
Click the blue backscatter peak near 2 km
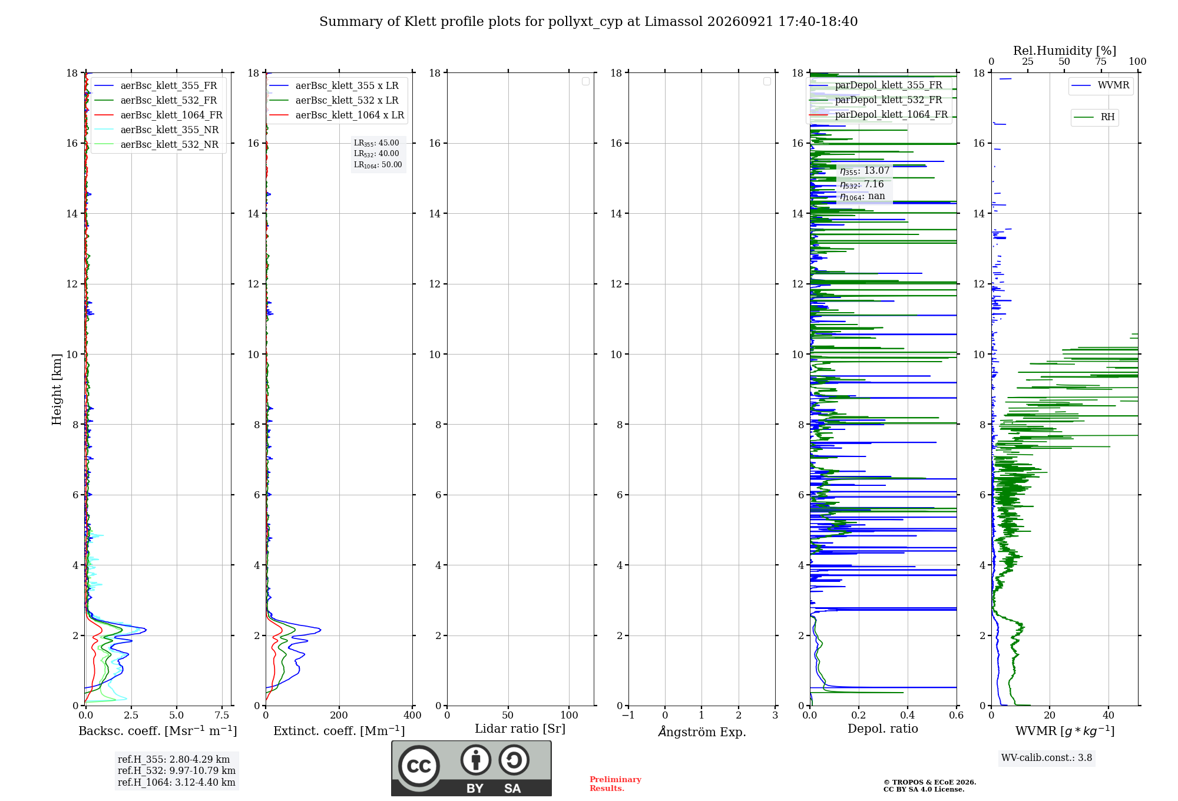144,630
